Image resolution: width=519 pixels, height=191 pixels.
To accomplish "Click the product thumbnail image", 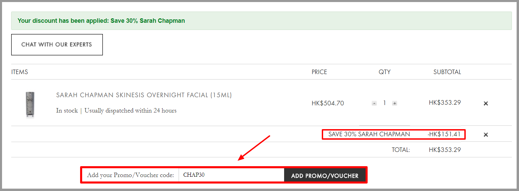I will tap(30, 104).
